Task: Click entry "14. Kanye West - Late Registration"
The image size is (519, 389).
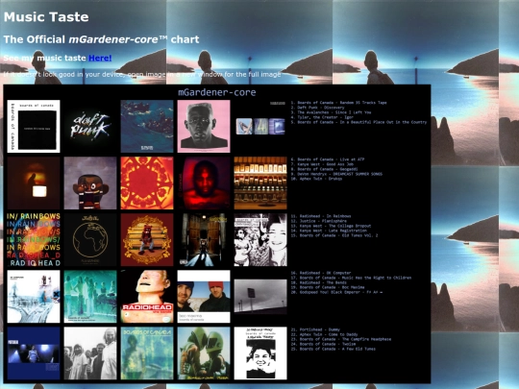Action: [329, 231]
